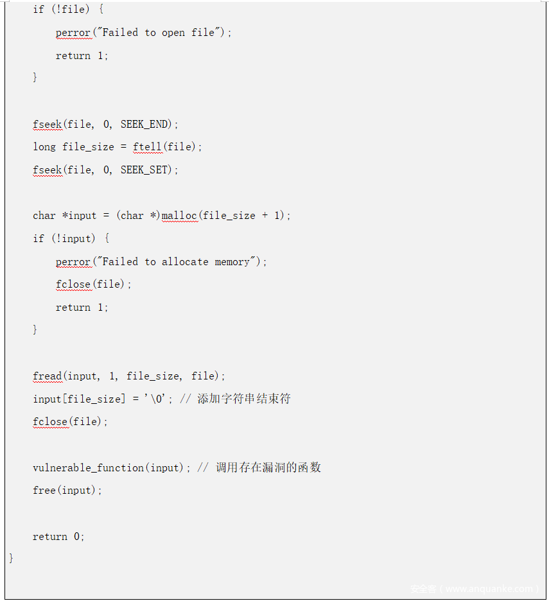Click the fread function call
549x601 pixels.
click(x=48, y=376)
